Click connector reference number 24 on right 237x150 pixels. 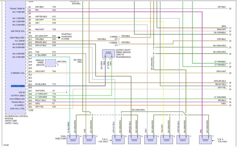coord(230,41)
